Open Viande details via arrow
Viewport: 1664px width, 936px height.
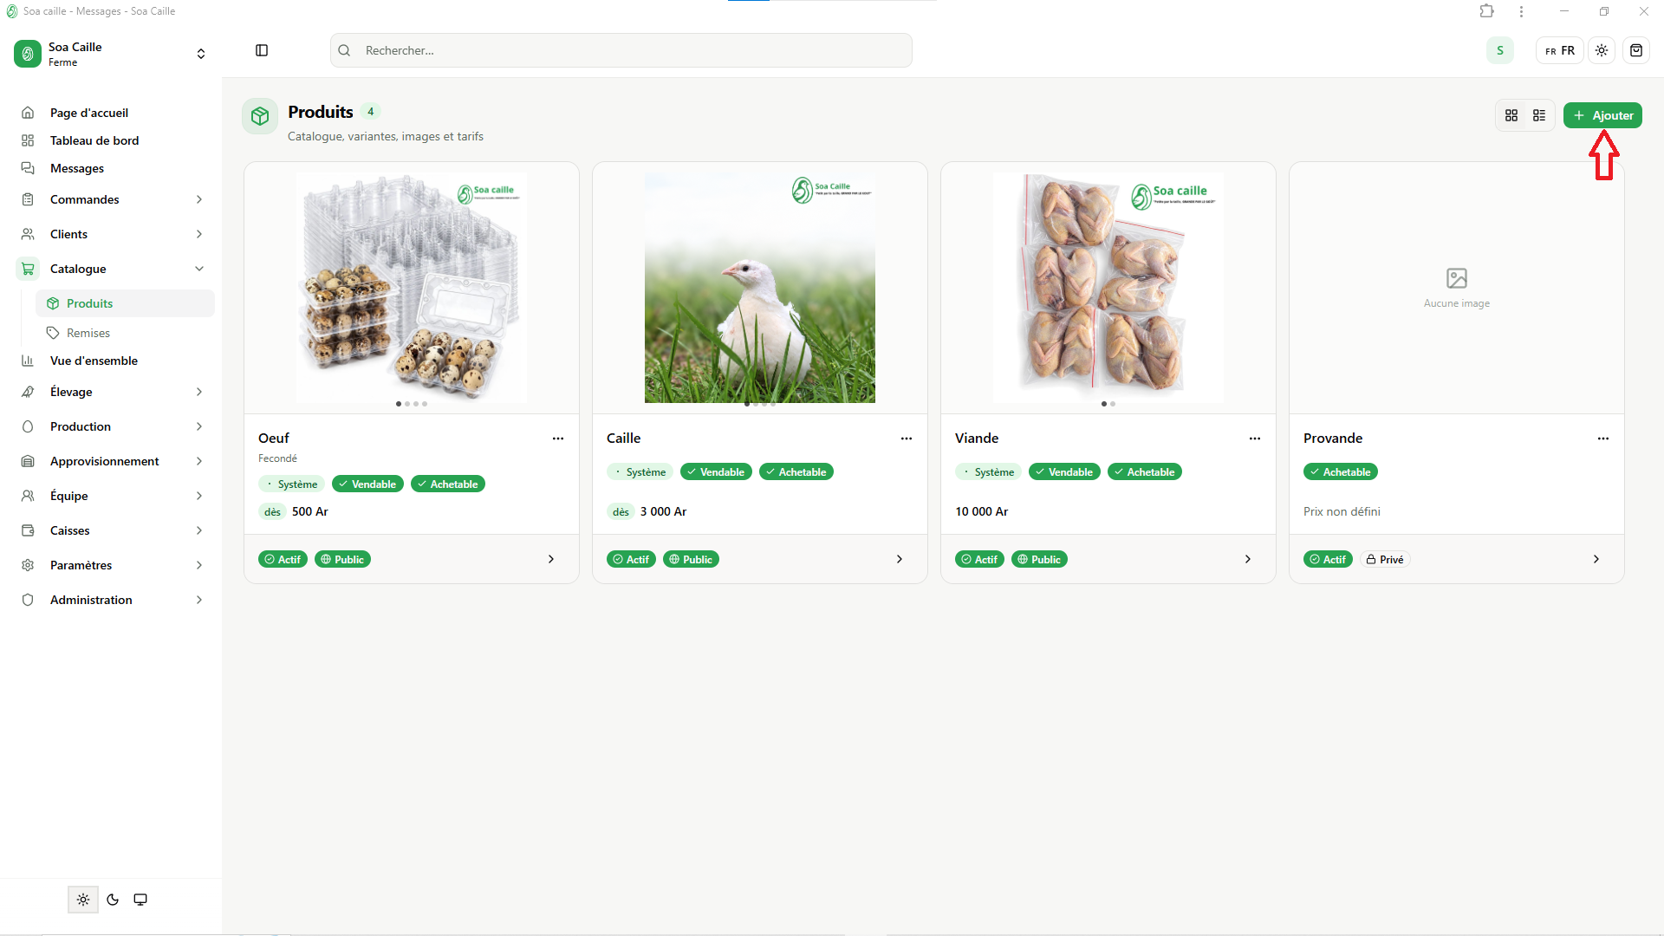tap(1248, 559)
